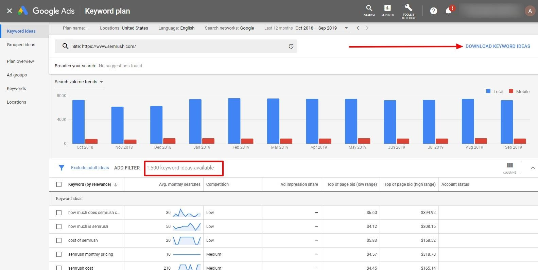The image size is (538, 270).
Task: Click Ad impression share column header
Action: click(299, 184)
